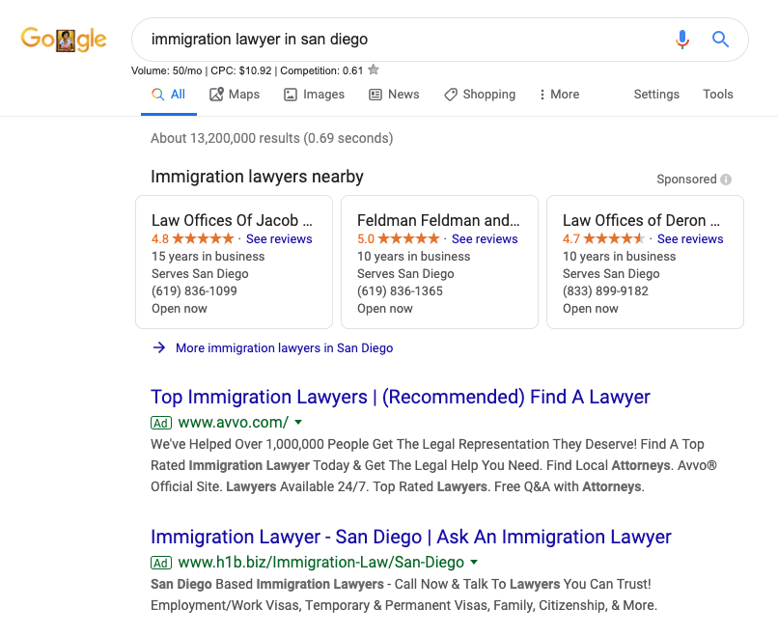Click the Ad badge next to www.h1b.biz
This screenshot has height=636, width=778.
[x=161, y=563]
